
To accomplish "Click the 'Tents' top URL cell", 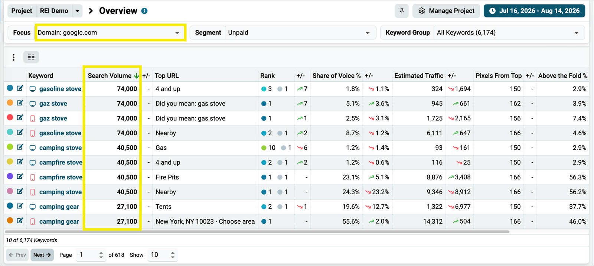I will (x=163, y=207).
